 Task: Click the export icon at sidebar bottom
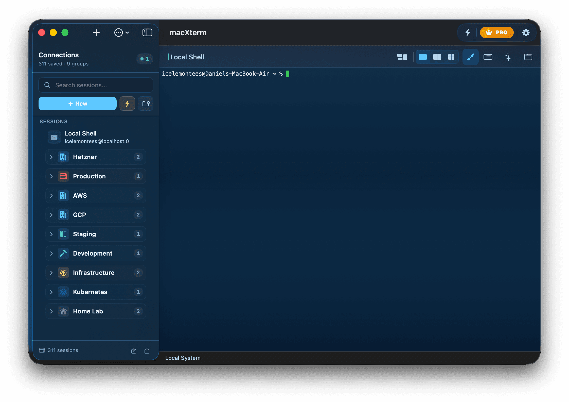[x=147, y=350]
